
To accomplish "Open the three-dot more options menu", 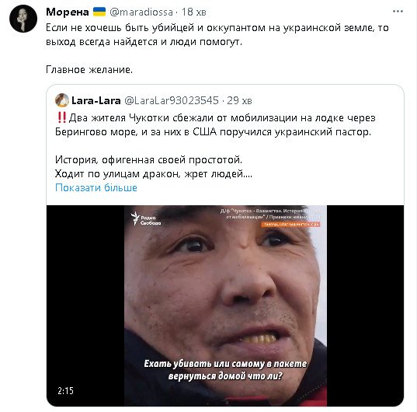I will (398, 12).
